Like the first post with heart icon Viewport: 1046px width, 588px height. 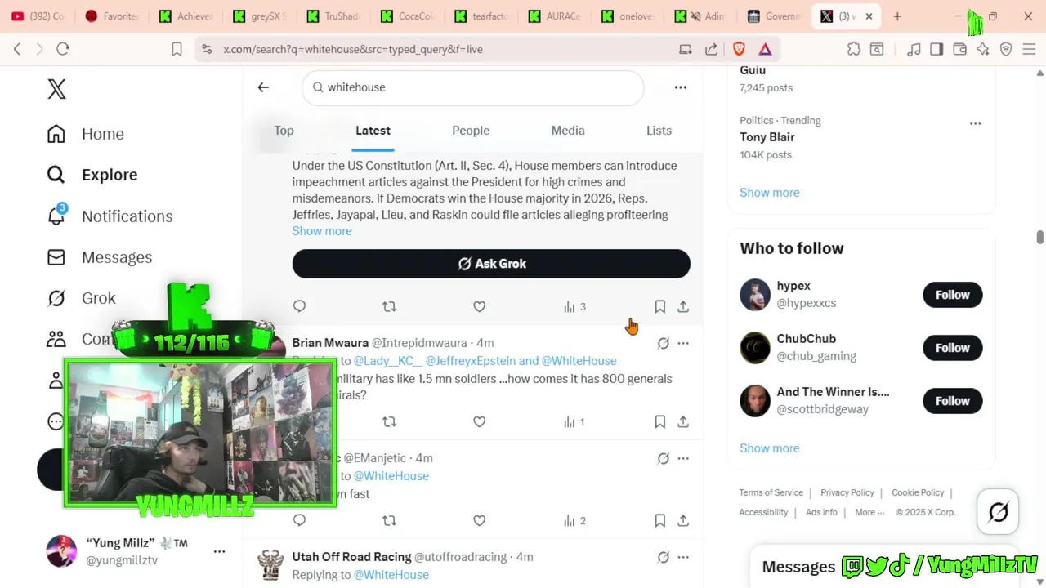click(x=479, y=306)
